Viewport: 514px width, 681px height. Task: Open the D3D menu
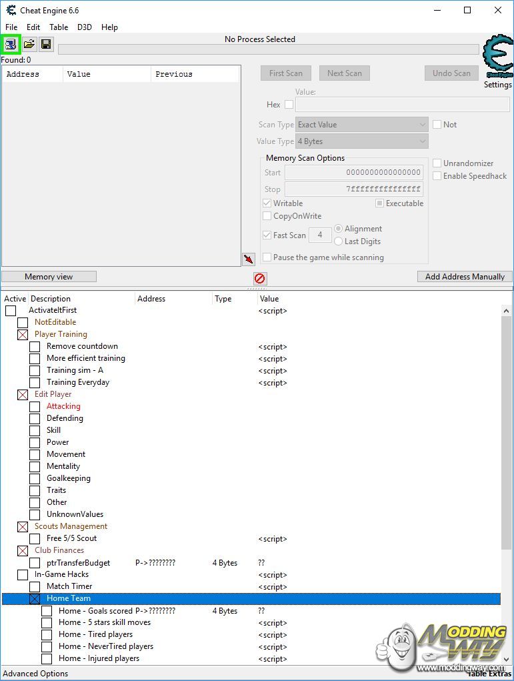click(85, 27)
